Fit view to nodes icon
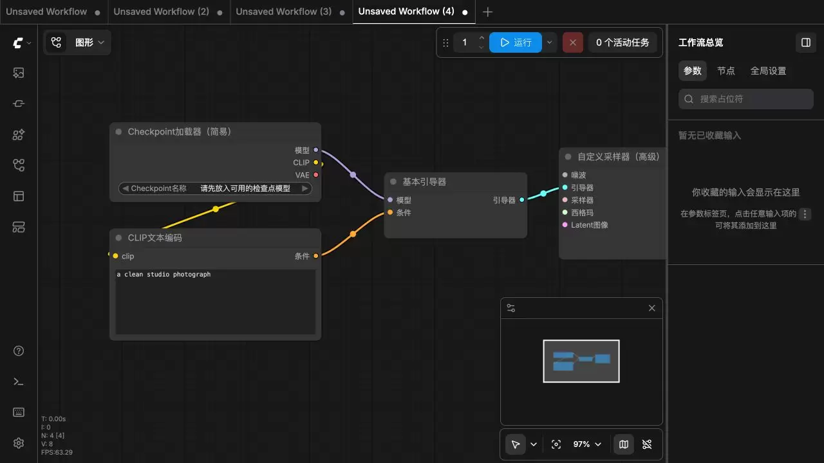The height and width of the screenshot is (463, 824). (556, 444)
